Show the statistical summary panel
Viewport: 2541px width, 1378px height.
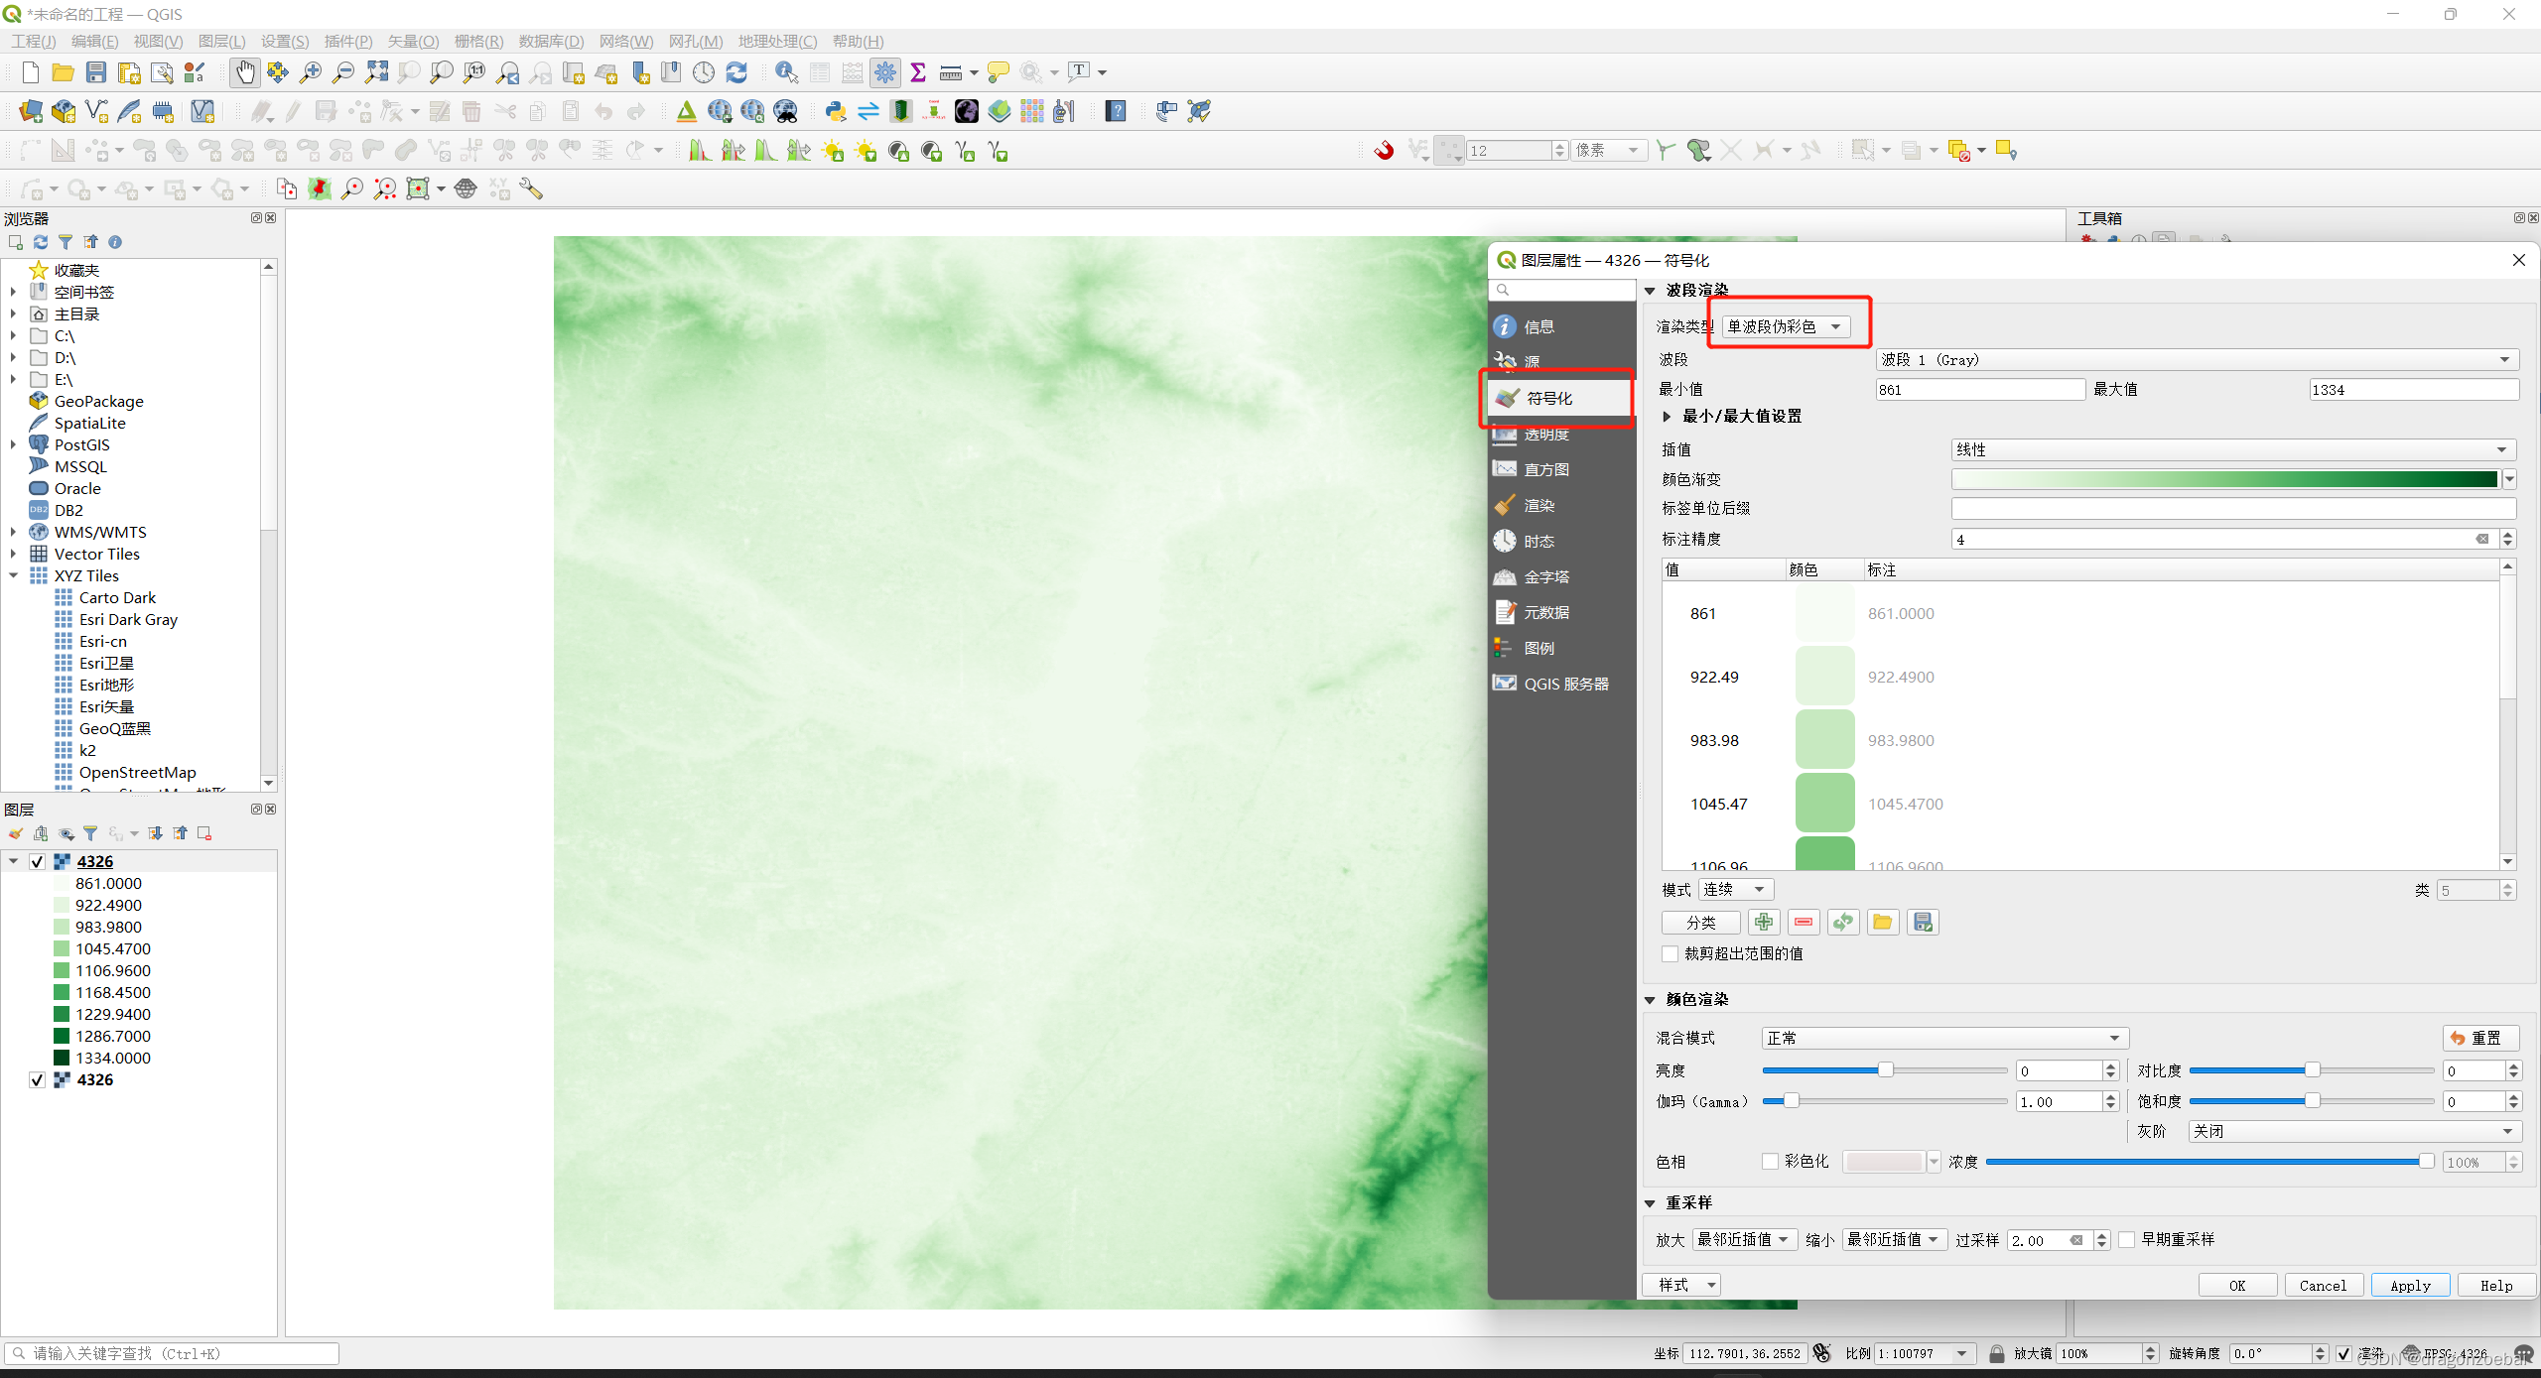click(x=917, y=71)
